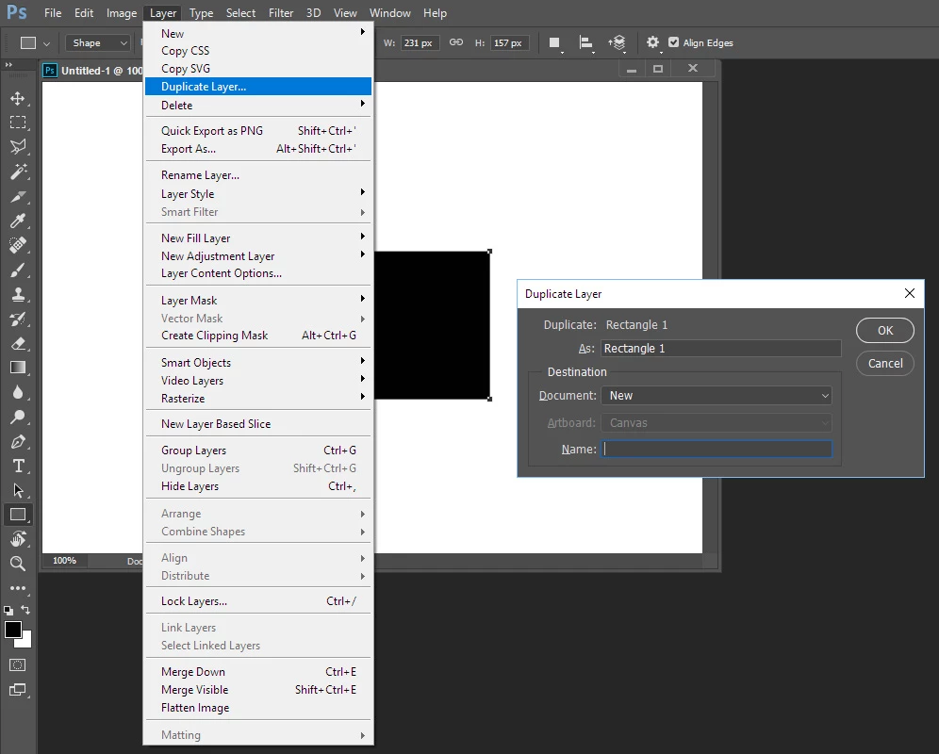The image size is (939, 754).
Task: Expand the Smart Objects submenu
Action: 258,362
